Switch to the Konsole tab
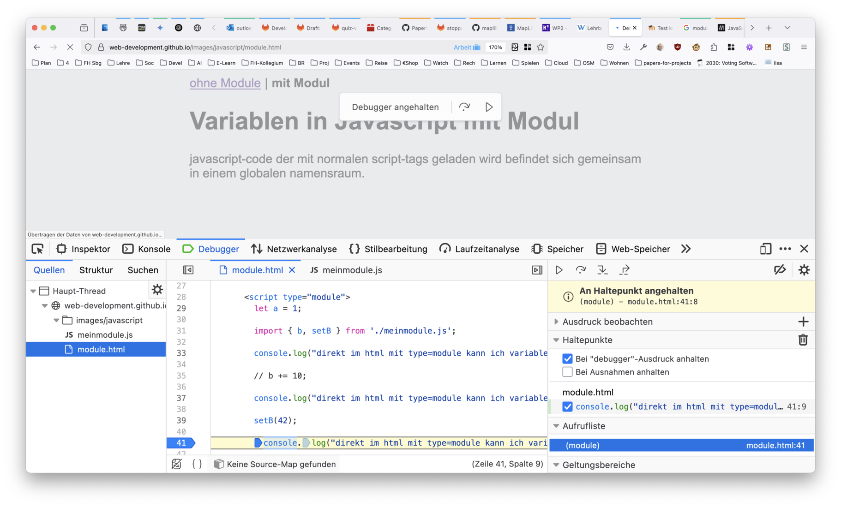 146,249
